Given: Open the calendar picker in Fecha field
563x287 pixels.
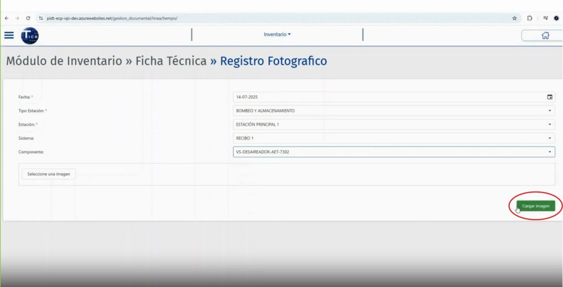Looking at the screenshot, I should (x=549, y=97).
